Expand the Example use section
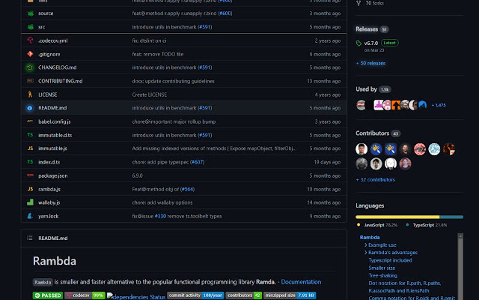The width and height of the screenshot is (479, 300). 382,245
